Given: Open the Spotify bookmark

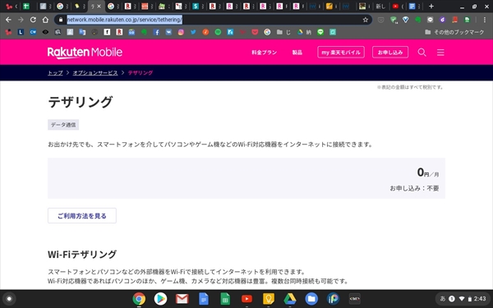Looking at the screenshot, I should [x=218, y=32].
